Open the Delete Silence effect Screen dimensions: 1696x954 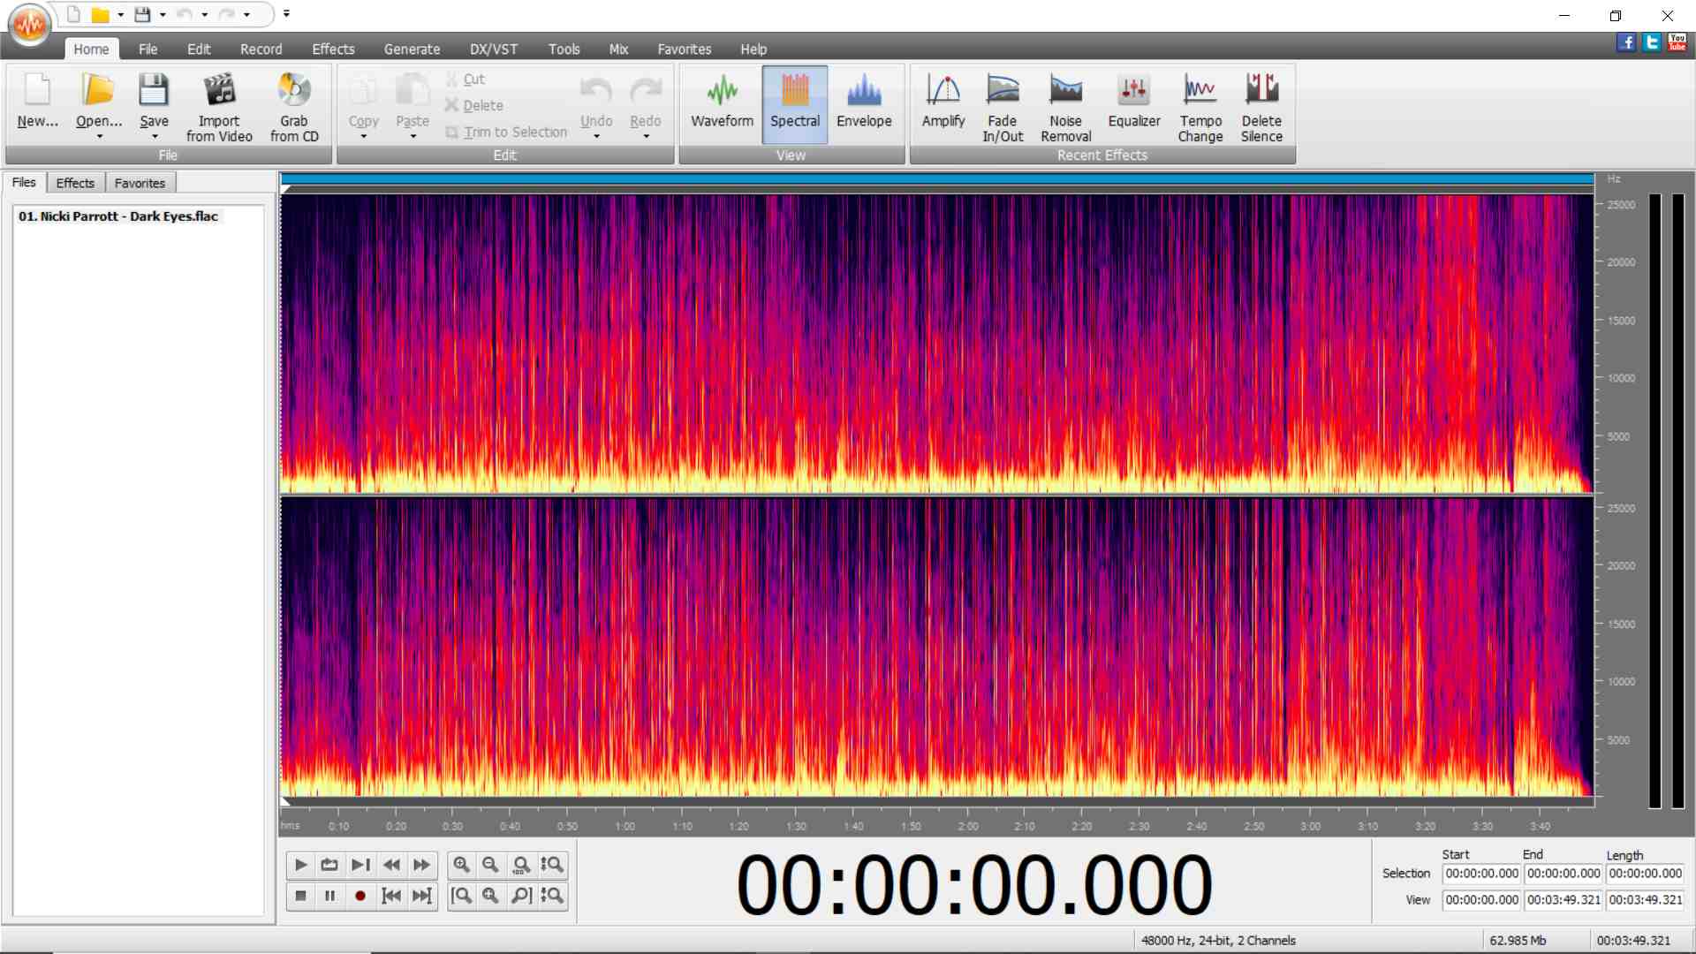click(x=1261, y=106)
